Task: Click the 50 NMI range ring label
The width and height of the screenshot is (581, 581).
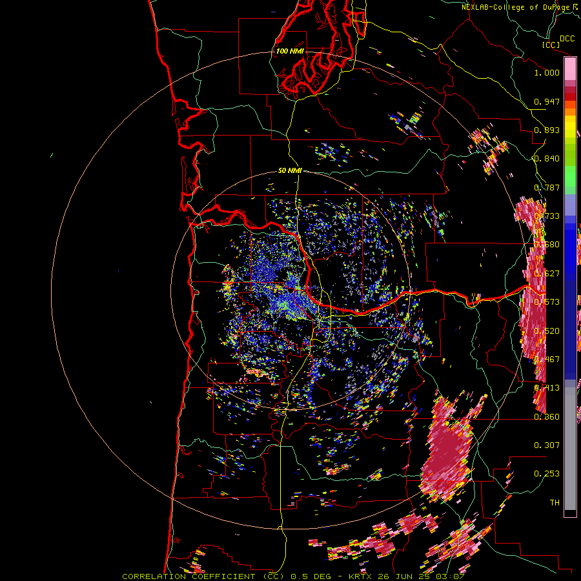Action: (x=290, y=170)
